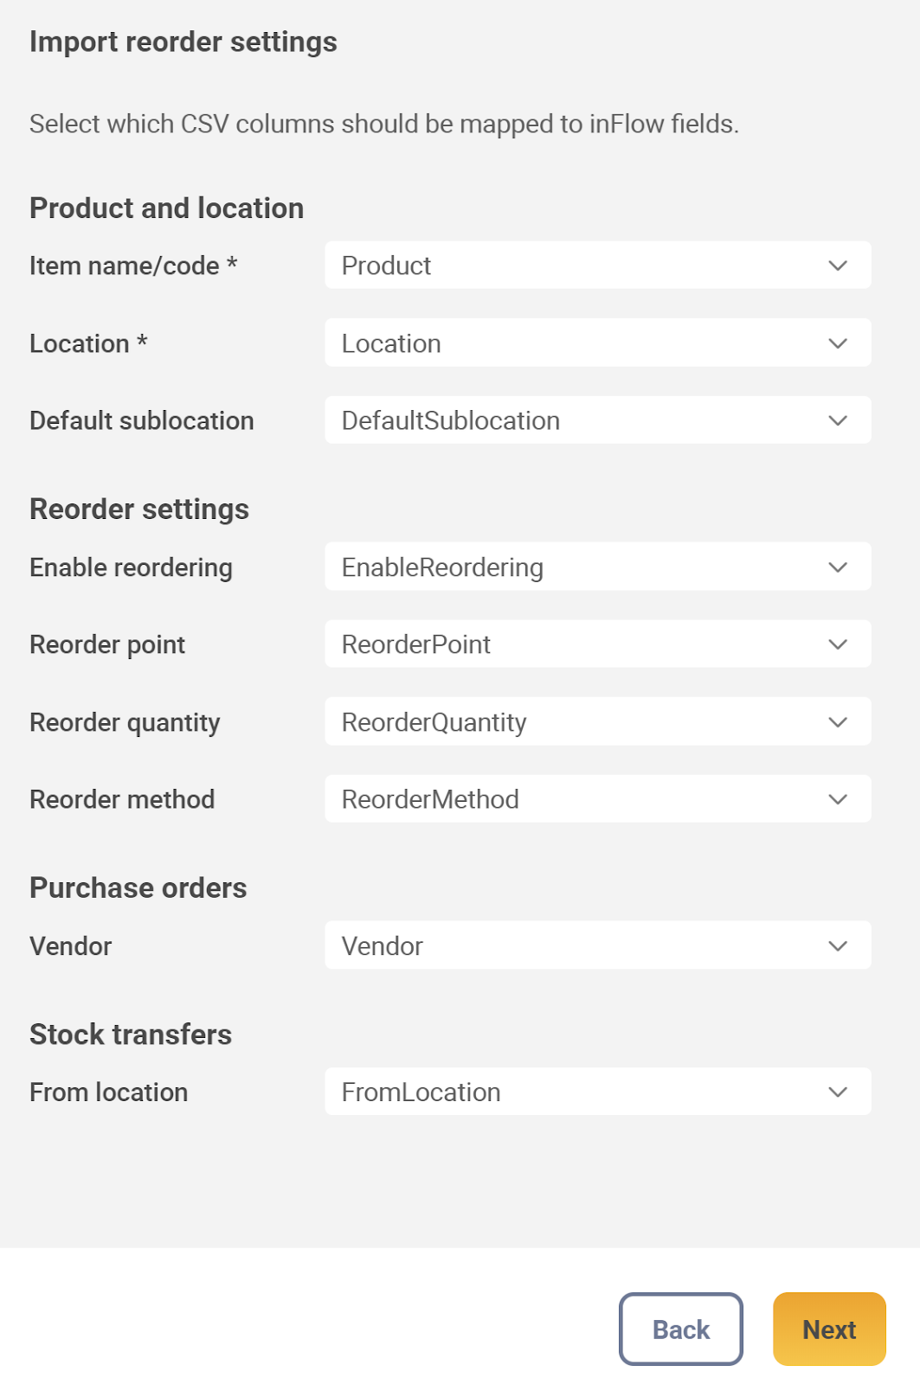Open the Item name/code dropdown showing Product

point(597,266)
